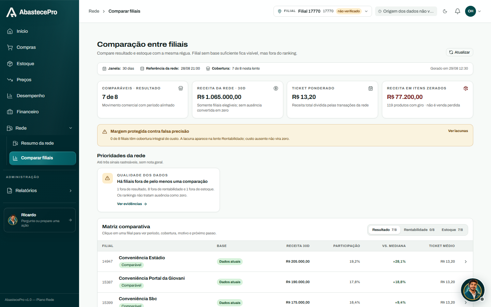The image size is (491, 307).
Task: Open the Conveniência Estádio row
Action: click(x=285, y=262)
